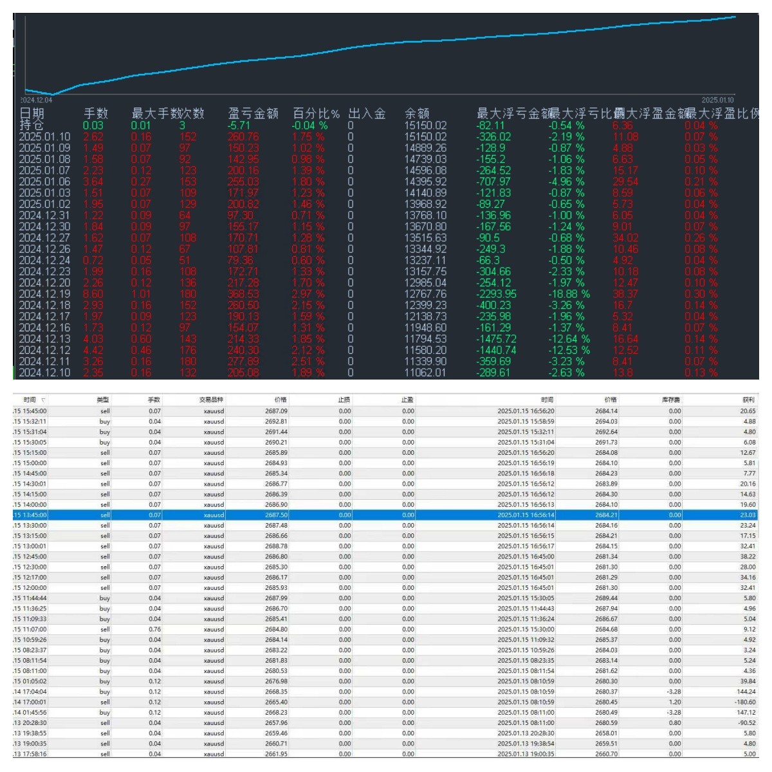The width and height of the screenshot is (772, 772).
Task: Click the swap fee cell 1.20
Action: (675, 702)
